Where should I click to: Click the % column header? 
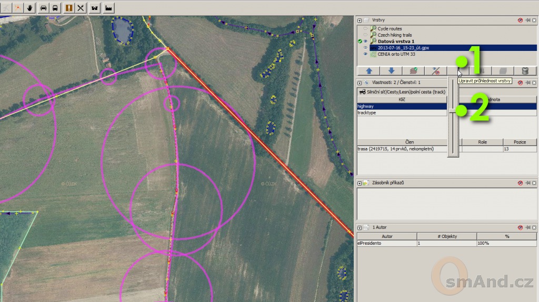tap(507, 236)
